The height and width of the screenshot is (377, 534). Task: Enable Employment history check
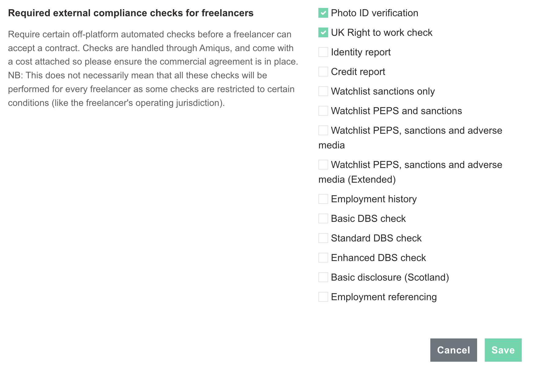pos(323,199)
